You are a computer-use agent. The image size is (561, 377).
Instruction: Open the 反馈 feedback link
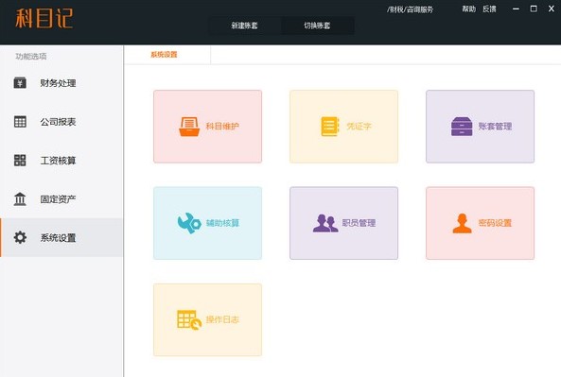pos(489,9)
